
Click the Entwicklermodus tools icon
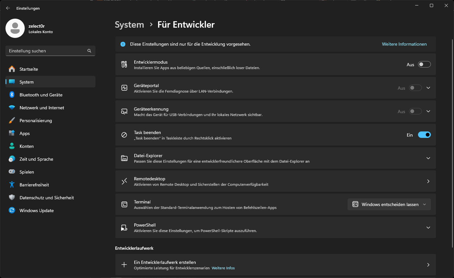124,64
